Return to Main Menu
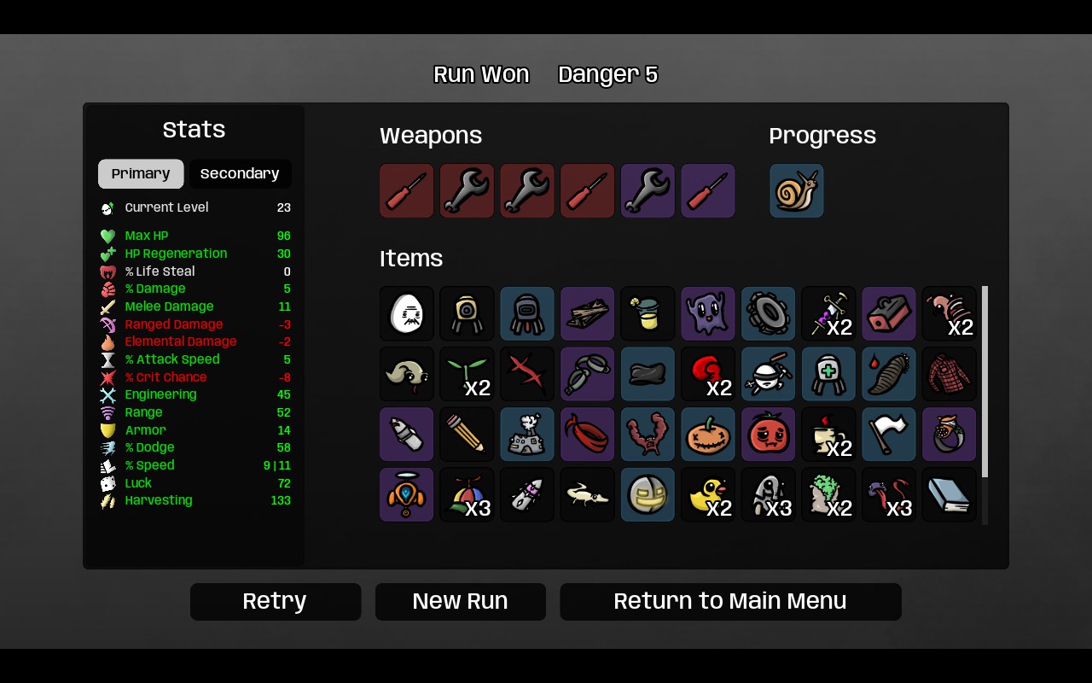The height and width of the screenshot is (683, 1092). click(730, 602)
